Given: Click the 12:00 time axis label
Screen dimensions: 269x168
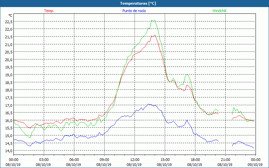Looking at the screenshot, I should (x=135, y=160).
